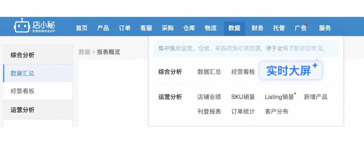
Task: Open SKU销量 report
Action: tap(243, 97)
